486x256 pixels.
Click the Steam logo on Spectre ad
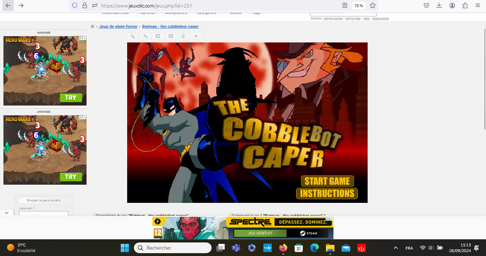pos(308,233)
